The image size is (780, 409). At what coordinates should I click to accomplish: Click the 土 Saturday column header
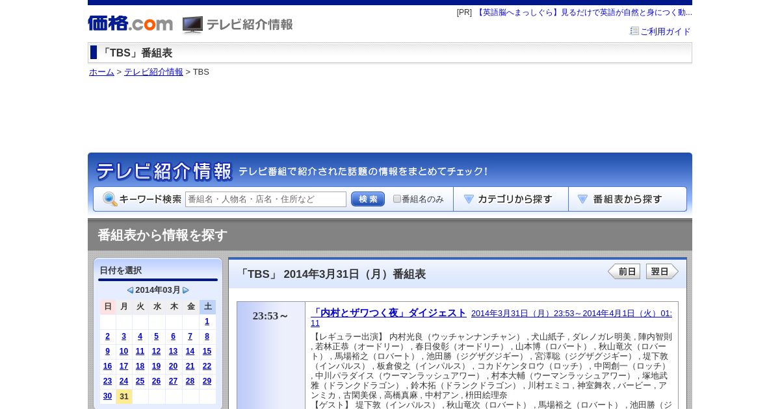(207, 306)
